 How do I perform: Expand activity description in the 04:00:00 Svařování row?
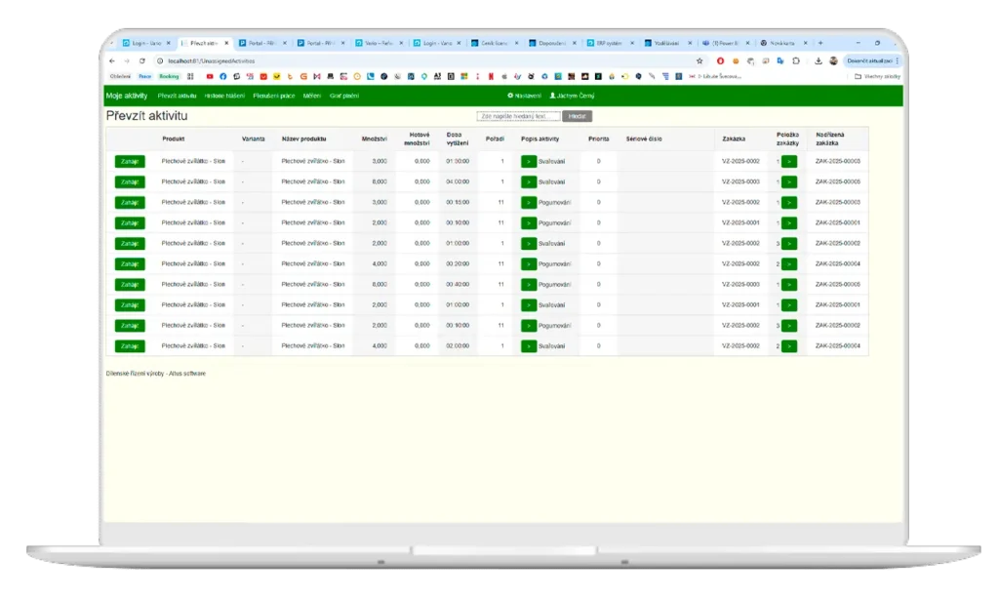[528, 181]
